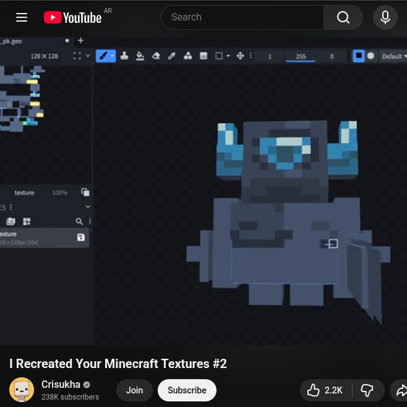Click the Join button
The image size is (407, 407).
(134, 390)
